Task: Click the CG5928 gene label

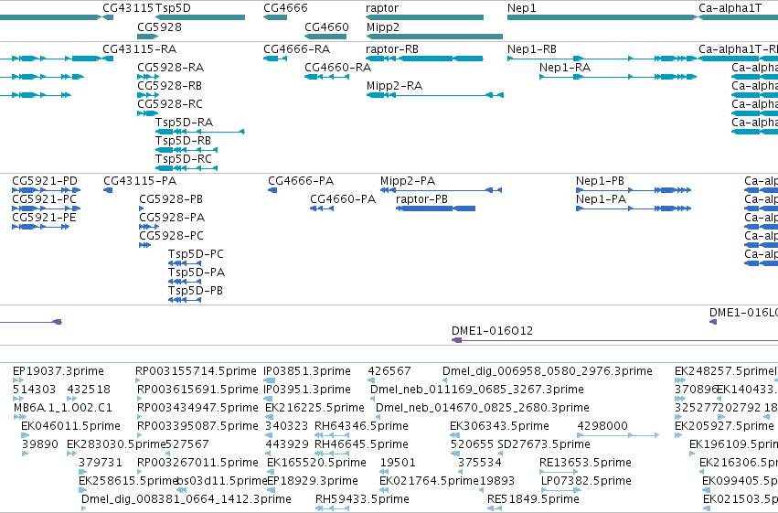Action: coord(159,27)
